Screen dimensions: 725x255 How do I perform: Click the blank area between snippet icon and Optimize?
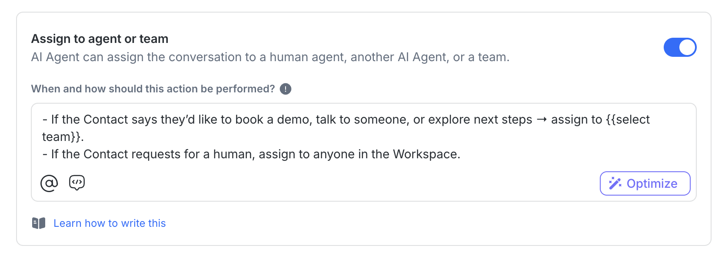[x=339, y=183]
